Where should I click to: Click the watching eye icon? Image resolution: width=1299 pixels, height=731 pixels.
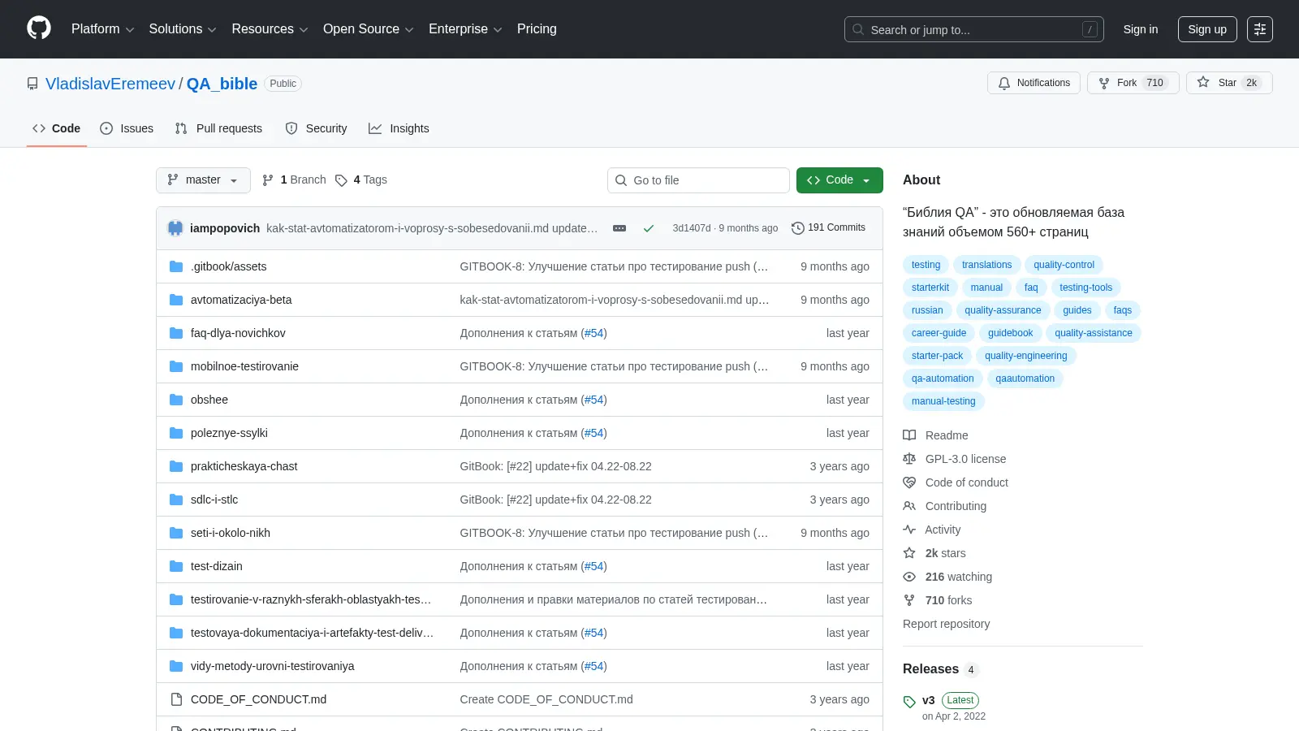pyautogui.click(x=909, y=577)
